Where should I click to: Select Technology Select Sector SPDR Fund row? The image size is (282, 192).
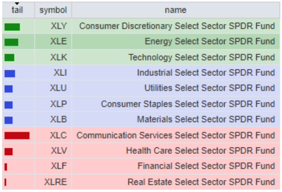coord(201,57)
